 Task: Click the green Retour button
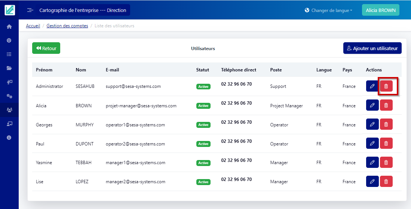[46, 48]
